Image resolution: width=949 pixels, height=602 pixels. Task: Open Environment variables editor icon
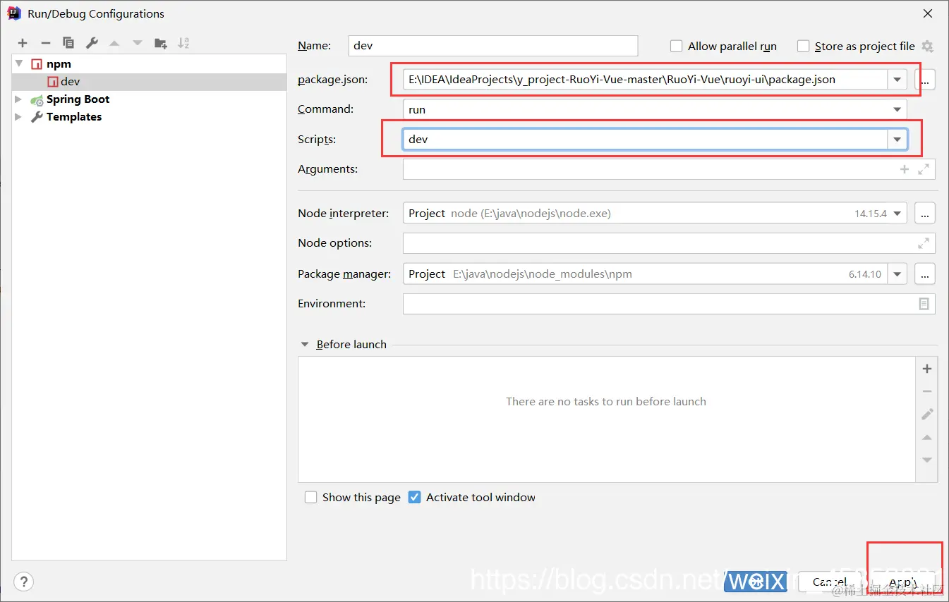(924, 304)
